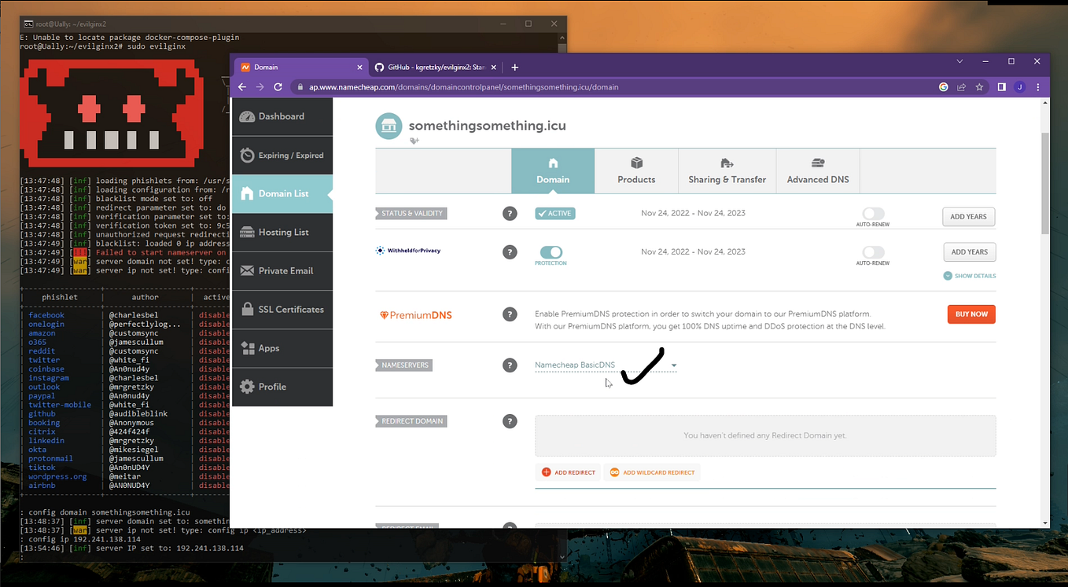Click the Chrome forward arrow
Viewport: 1068px width, 587px height.
coord(260,87)
